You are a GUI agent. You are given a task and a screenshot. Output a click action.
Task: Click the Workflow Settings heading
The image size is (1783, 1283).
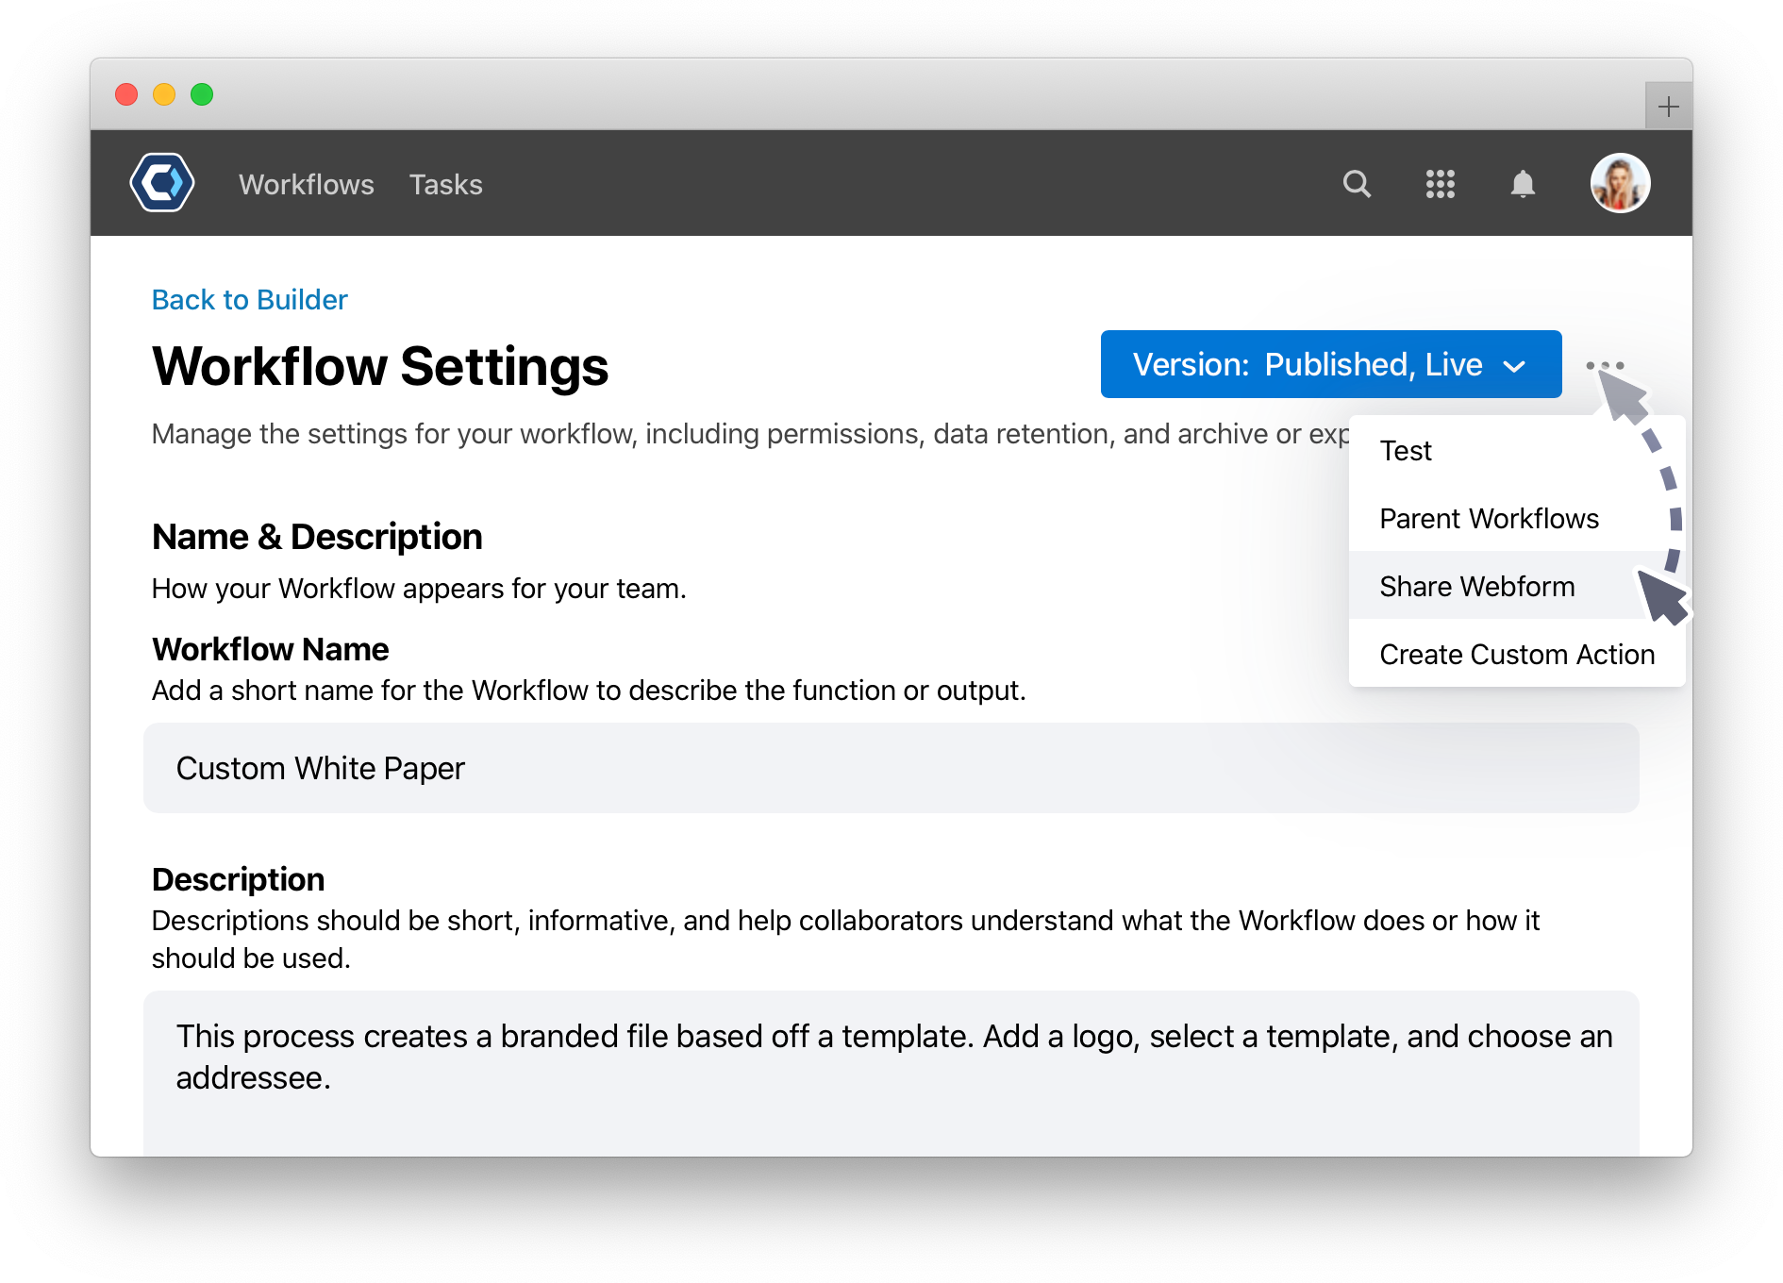[380, 366]
